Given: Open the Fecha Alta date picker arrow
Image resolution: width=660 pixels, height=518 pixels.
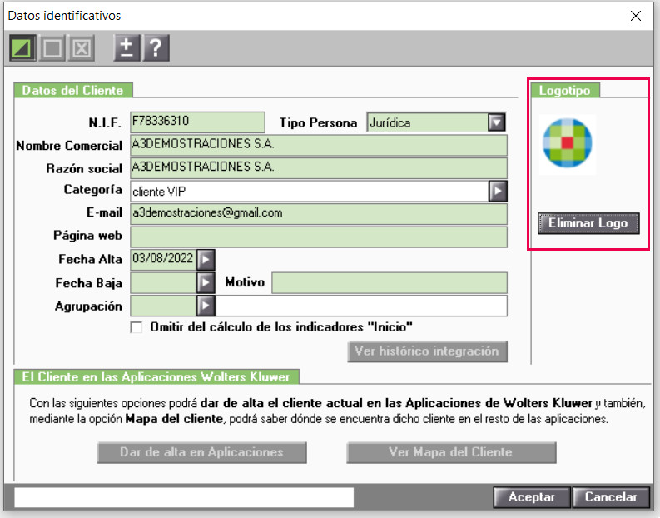Looking at the screenshot, I should [206, 260].
